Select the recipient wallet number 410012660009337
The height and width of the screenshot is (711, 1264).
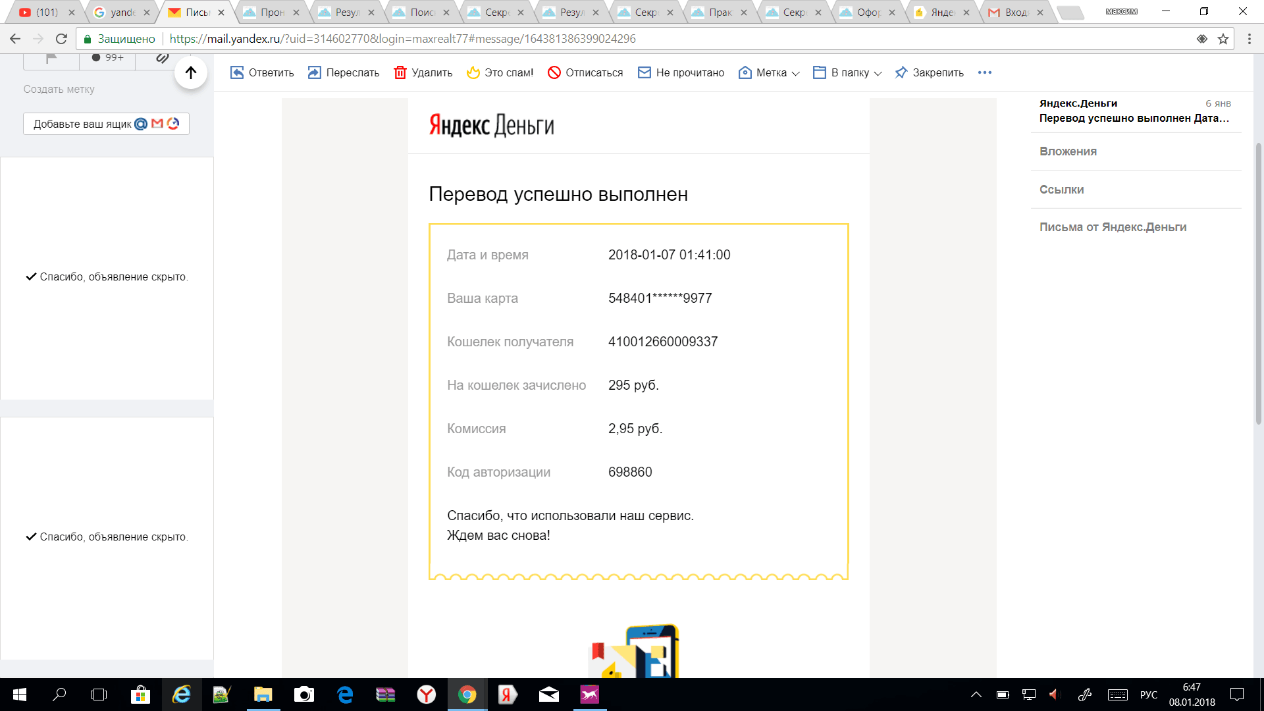(663, 342)
